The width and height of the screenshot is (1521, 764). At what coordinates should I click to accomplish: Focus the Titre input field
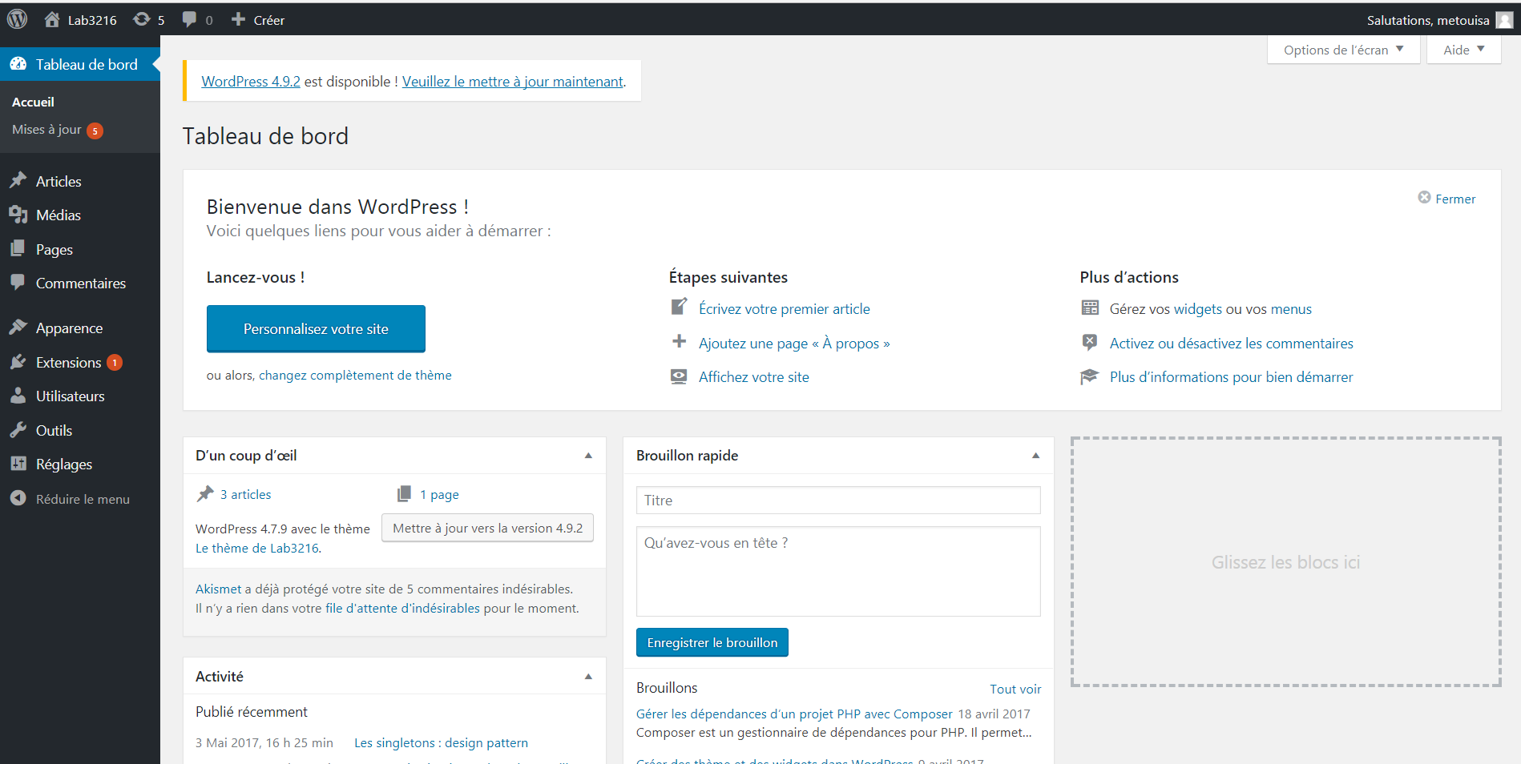coord(837,501)
